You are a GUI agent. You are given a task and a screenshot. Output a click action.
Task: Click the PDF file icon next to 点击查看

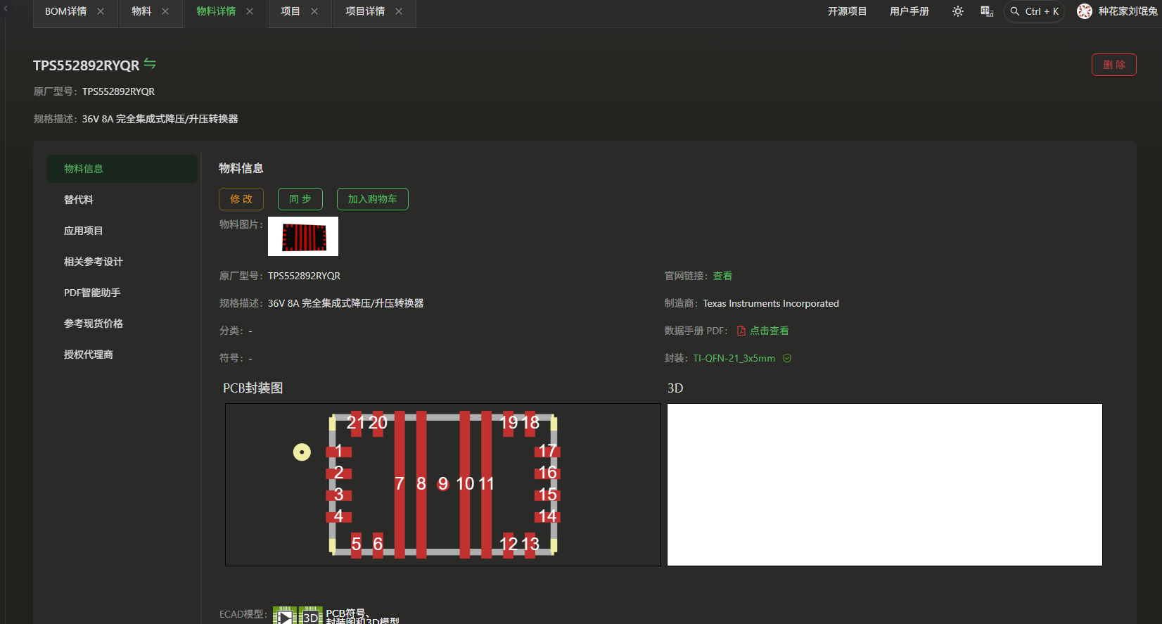[741, 331]
